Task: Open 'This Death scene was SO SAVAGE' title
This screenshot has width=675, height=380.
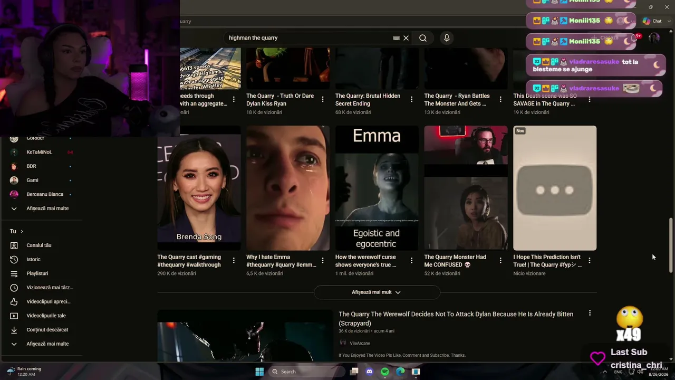Action: tap(545, 100)
